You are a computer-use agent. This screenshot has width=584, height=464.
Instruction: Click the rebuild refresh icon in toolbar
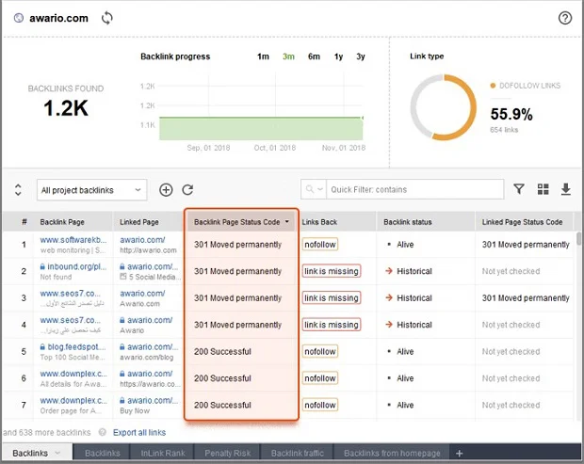click(x=187, y=190)
